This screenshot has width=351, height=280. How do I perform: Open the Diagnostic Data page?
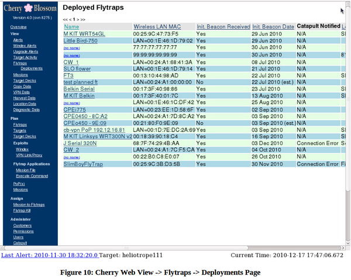[x=26, y=109]
